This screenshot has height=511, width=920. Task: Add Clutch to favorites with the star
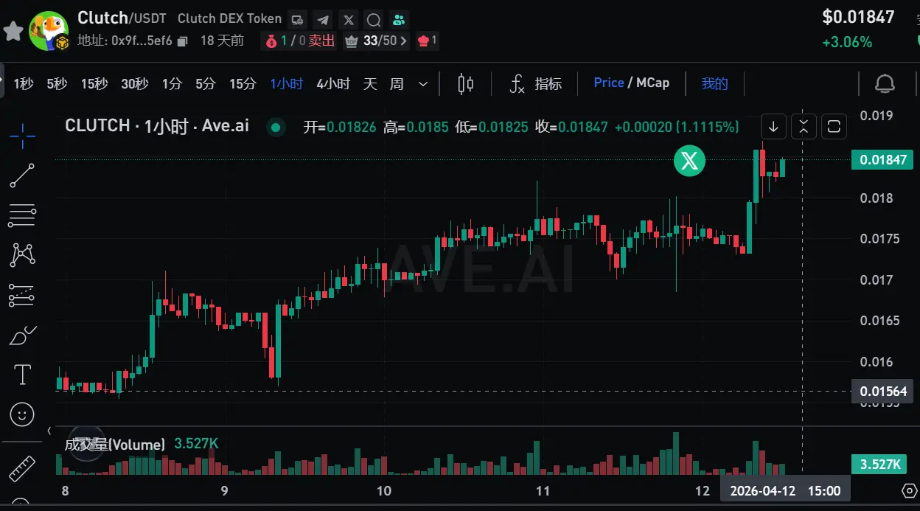13,30
